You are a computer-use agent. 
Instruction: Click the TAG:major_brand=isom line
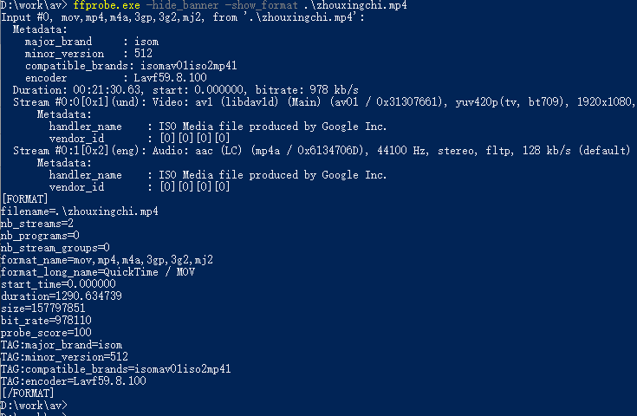61,344
